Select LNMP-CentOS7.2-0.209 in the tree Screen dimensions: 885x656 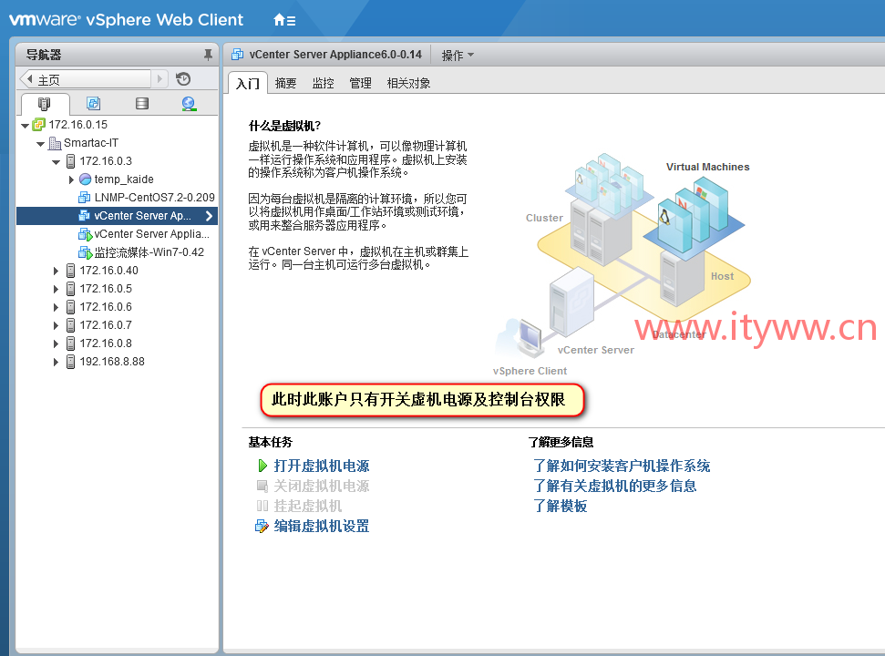click(155, 198)
